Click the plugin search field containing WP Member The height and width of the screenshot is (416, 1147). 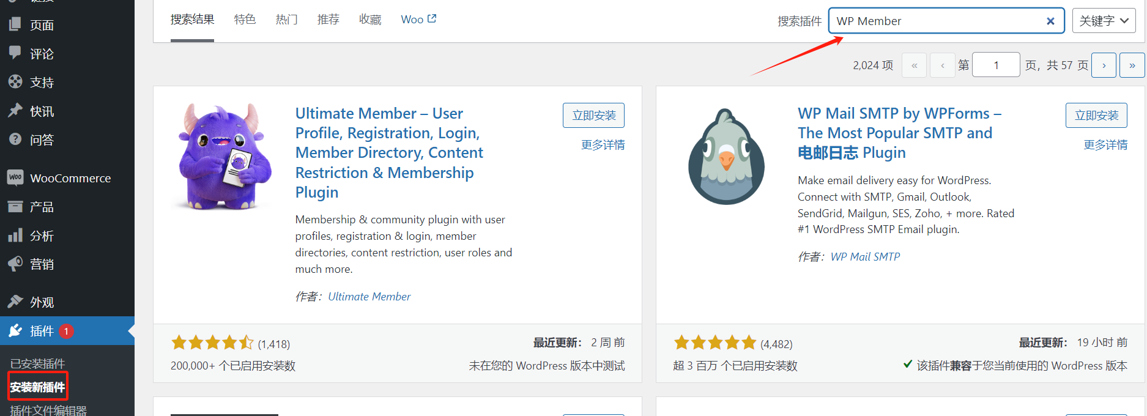pyautogui.click(x=946, y=21)
